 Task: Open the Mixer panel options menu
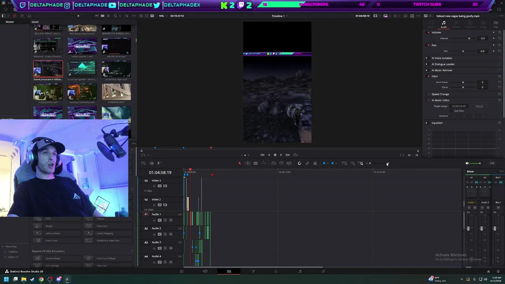click(x=501, y=172)
